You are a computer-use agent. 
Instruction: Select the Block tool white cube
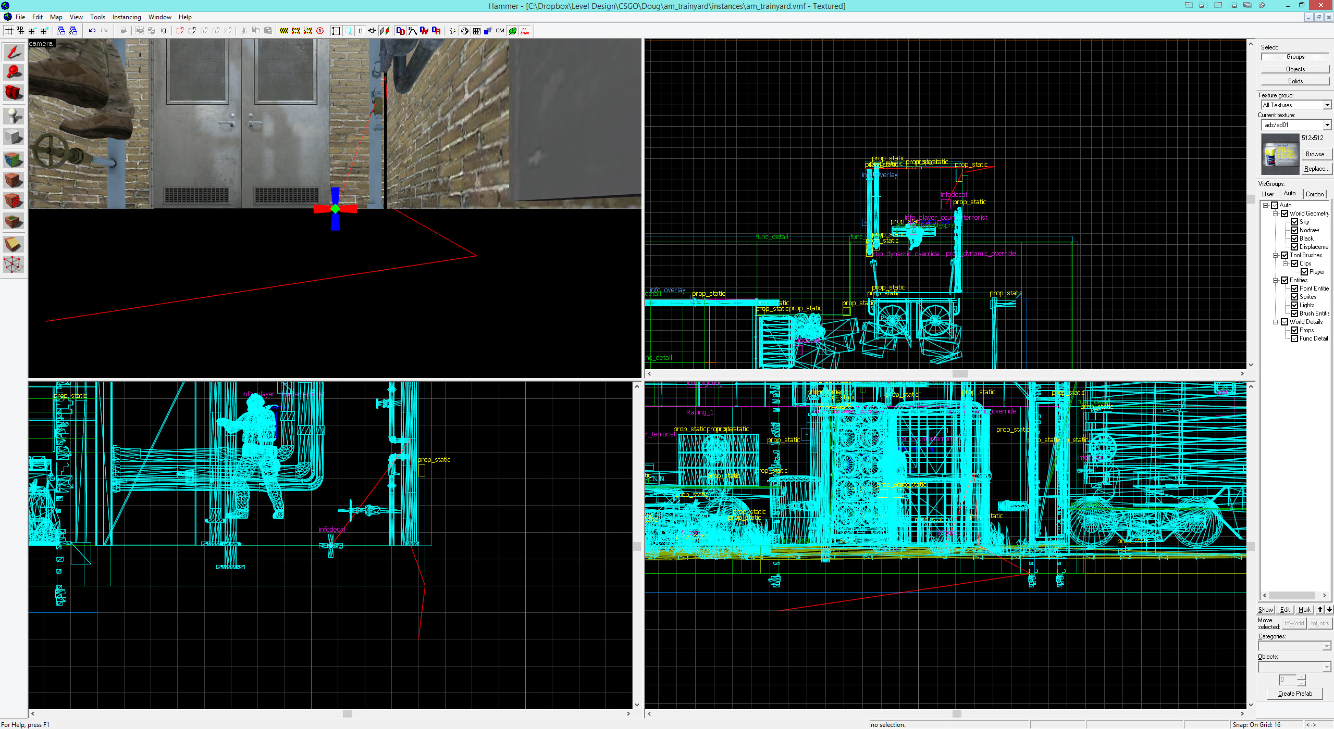[14, 136]
